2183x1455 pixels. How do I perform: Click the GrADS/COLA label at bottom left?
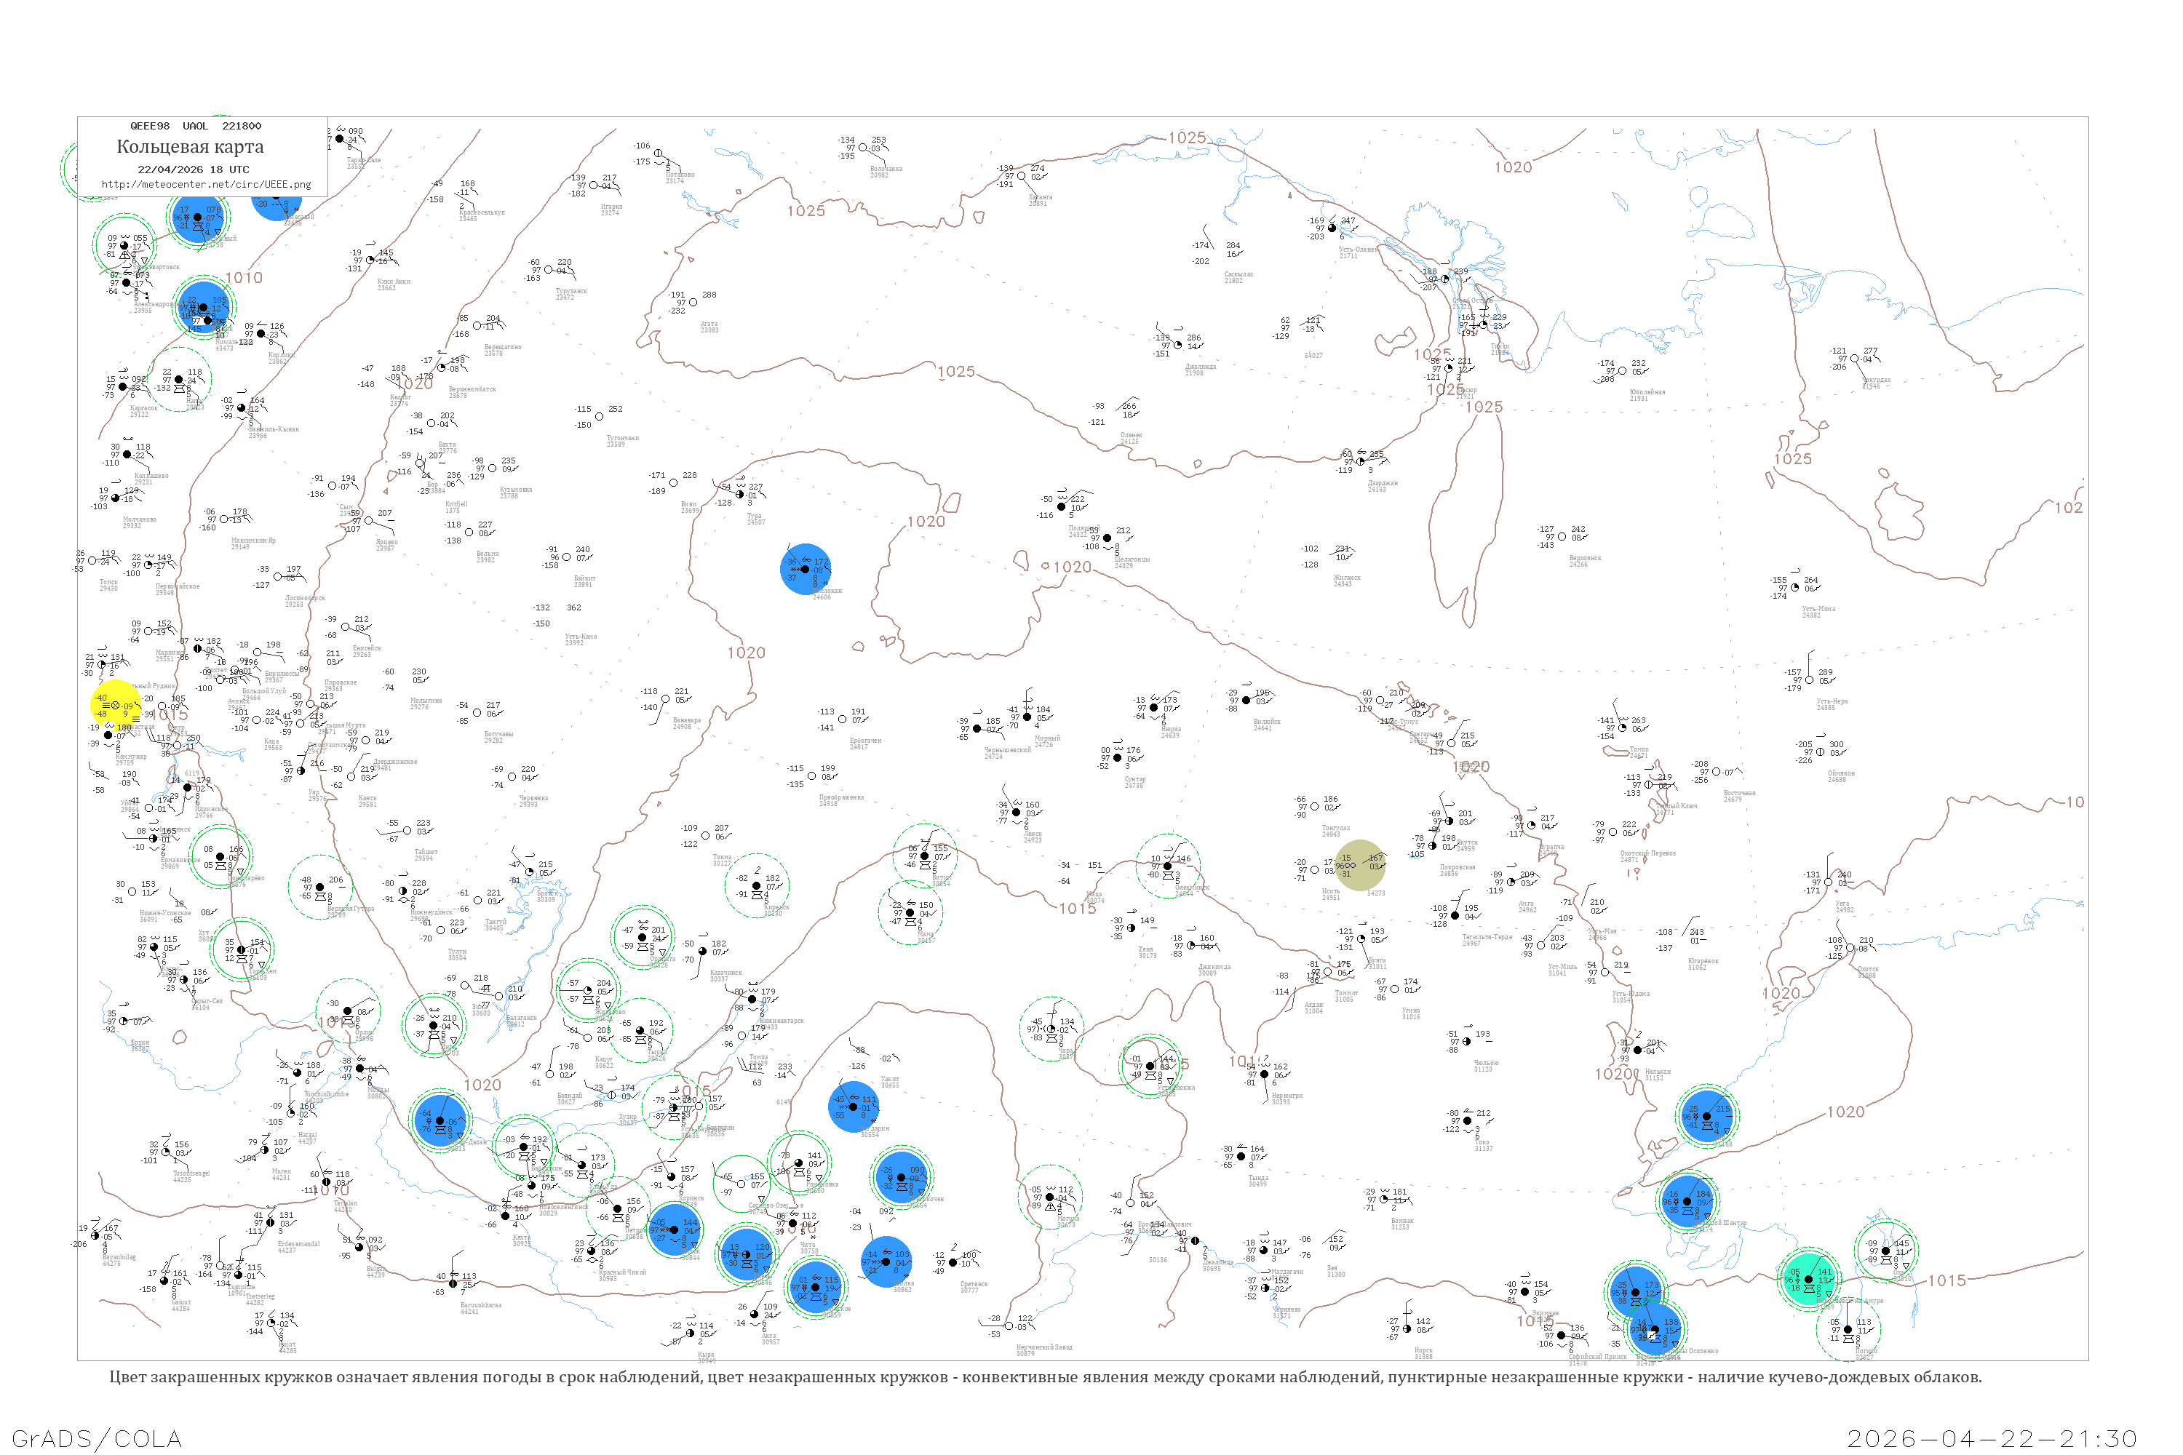click(x=97, y=1438)
